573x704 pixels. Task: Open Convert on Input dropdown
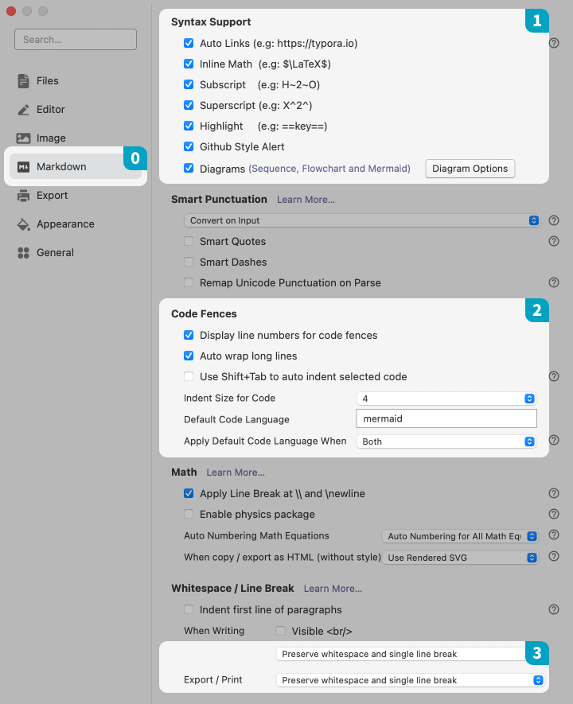tap(361, 220)
